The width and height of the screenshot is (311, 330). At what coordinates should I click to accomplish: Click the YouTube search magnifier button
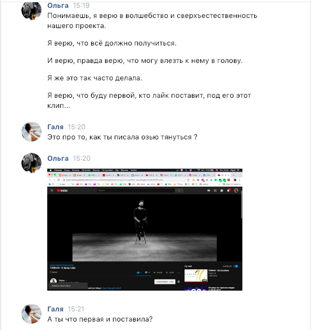click(x=179, y=191)
